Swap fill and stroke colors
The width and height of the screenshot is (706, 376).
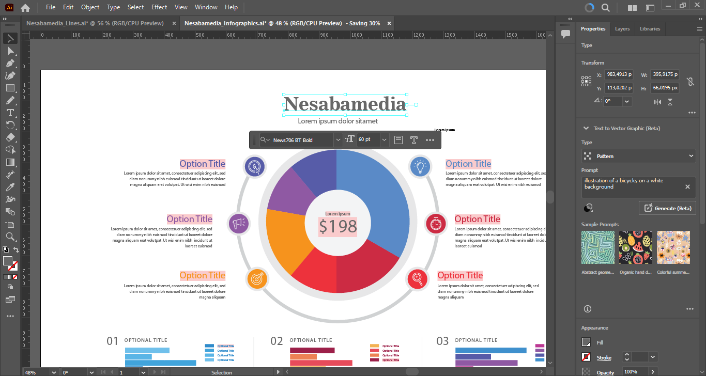(16, 250)
